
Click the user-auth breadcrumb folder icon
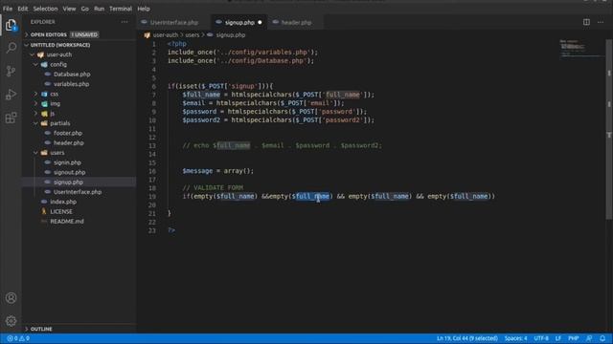[147, 35]
